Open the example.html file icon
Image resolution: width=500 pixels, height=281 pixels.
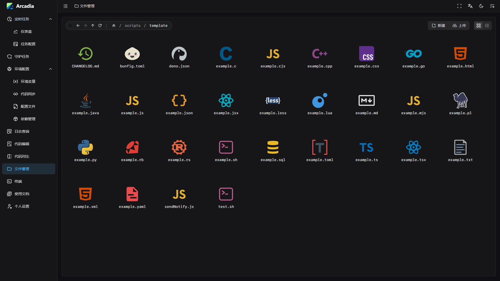[460, 54]
